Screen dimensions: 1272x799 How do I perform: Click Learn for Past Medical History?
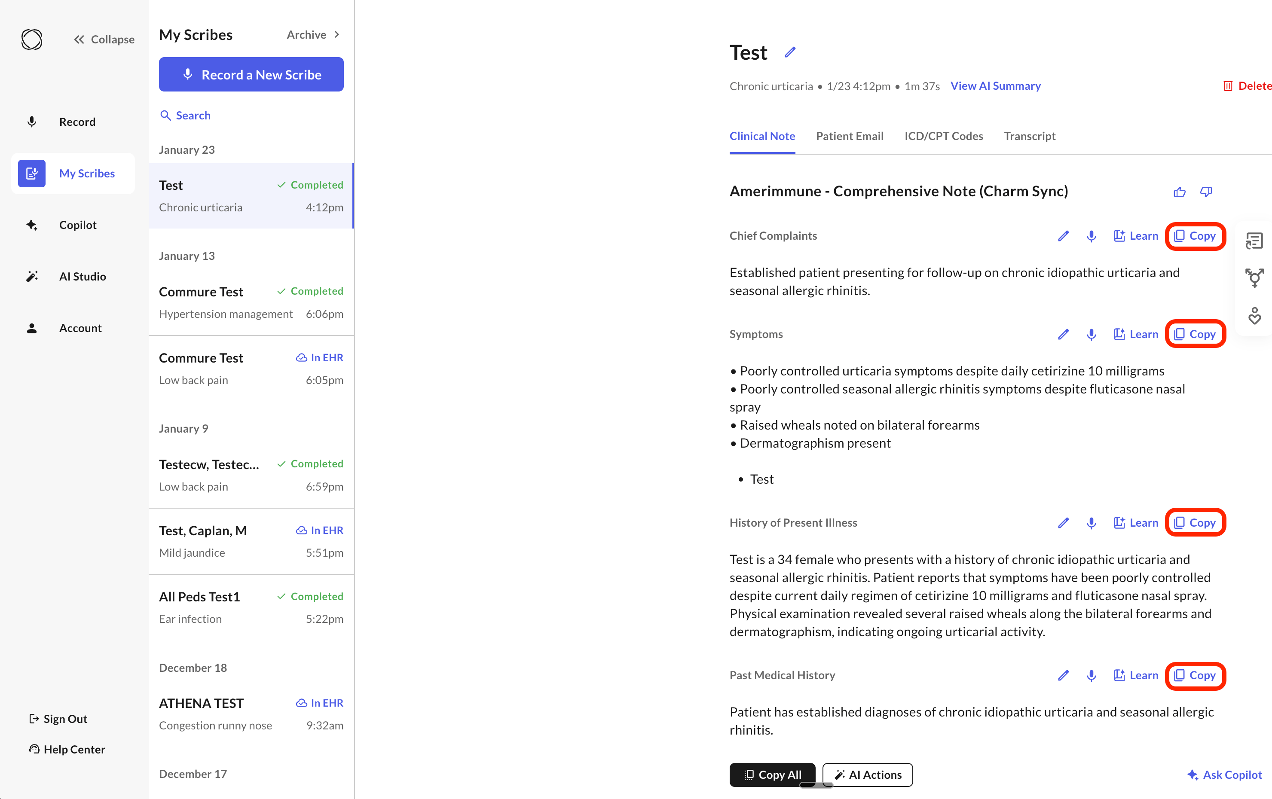click(x=1136, y=675)
